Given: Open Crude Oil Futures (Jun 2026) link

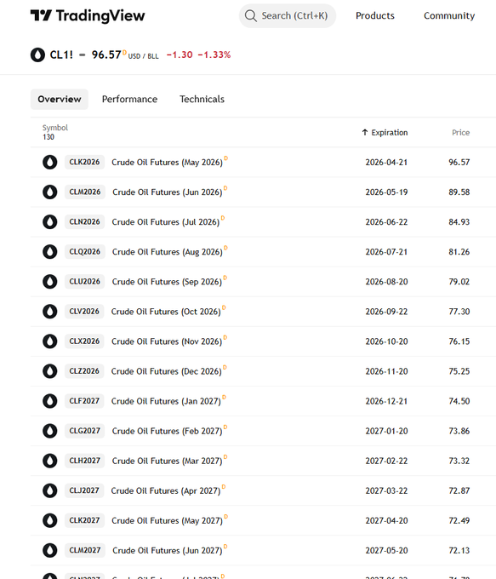Looking at the screenshot, I should point(168,192).
